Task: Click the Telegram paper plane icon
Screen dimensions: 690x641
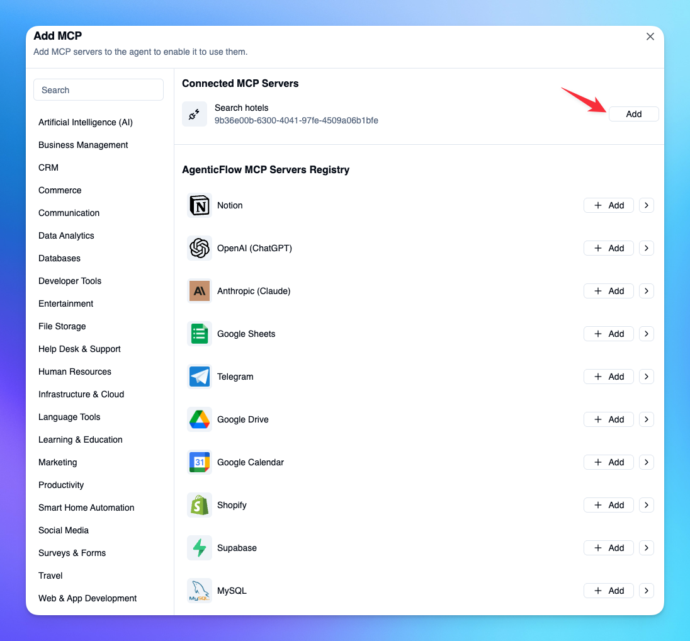Action: pyautogui.click(x=200, y=377)
